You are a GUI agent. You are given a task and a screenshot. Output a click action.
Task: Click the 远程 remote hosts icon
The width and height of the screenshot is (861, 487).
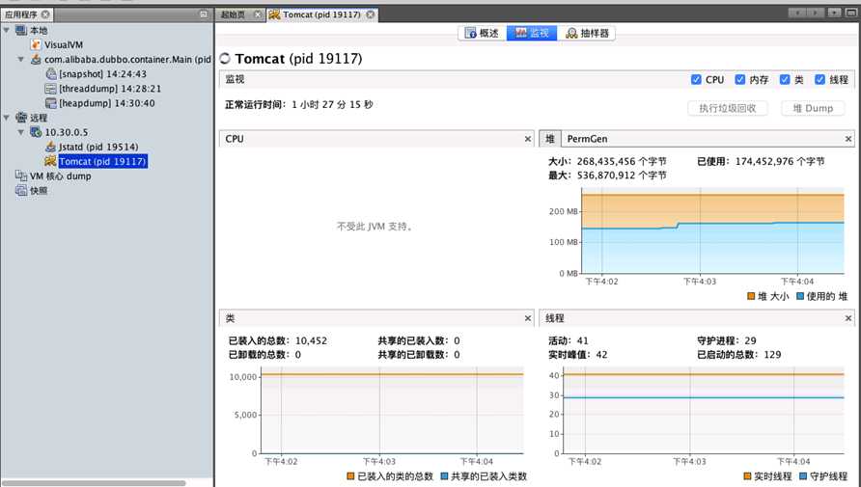tap(21, 118)
